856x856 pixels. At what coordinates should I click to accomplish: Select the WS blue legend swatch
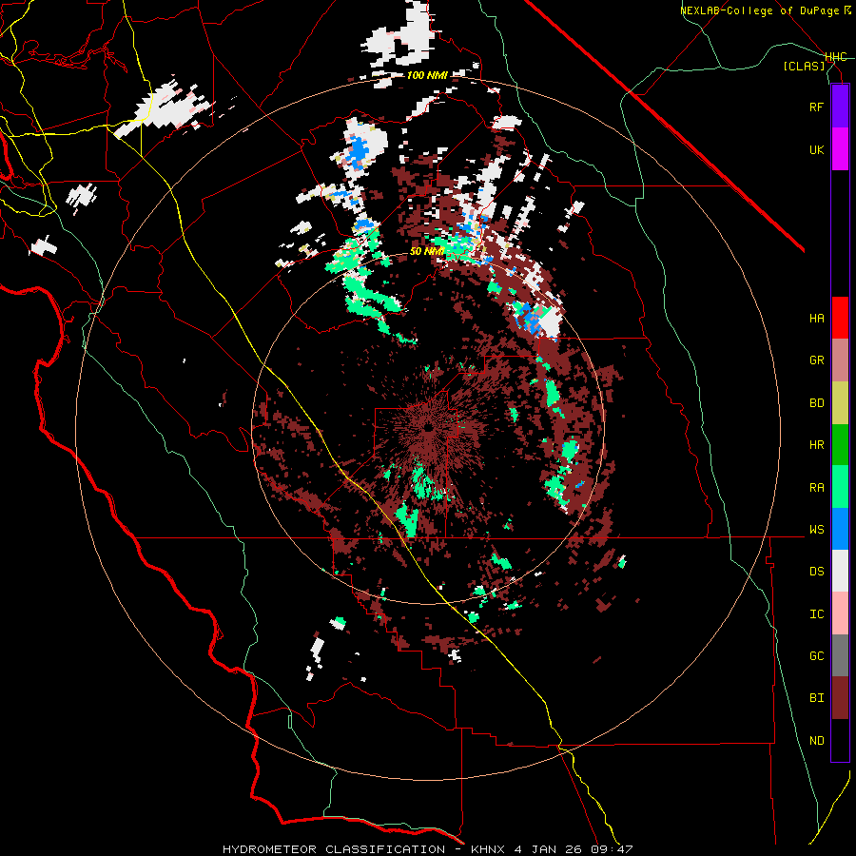840,529
